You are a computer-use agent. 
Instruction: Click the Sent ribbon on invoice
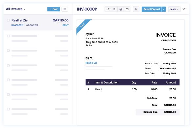tap(82, 25)
